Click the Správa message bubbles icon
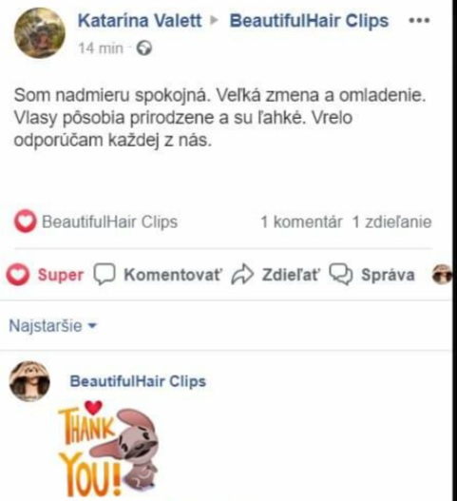 (341, 274)
